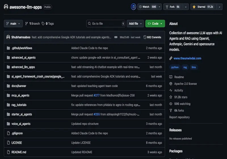Open the rag_tutorials folder

point(19,105)
